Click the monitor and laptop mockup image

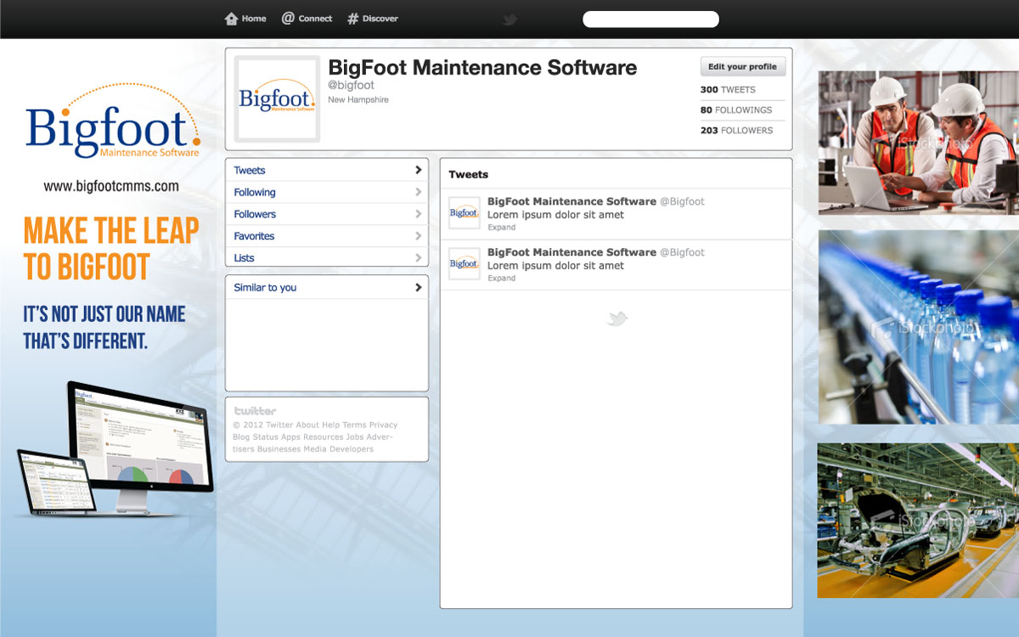pyautogui.click(x=115, y=448)
